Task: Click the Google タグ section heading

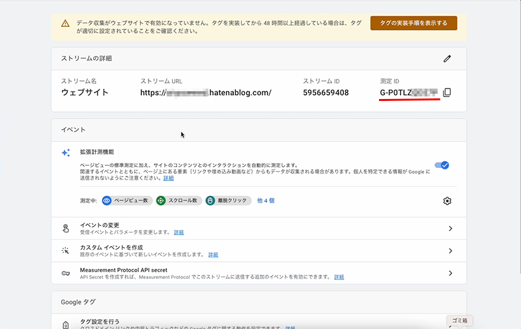Action: point(78,302)
